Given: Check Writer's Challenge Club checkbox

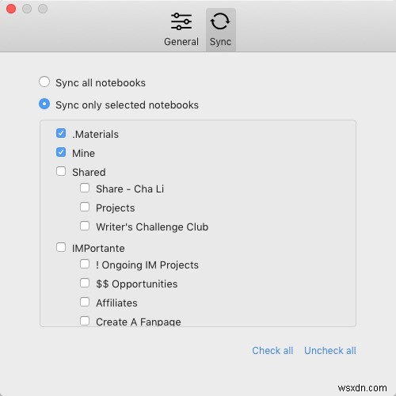Looking at the screenshot, I should (x=85, y=226).
